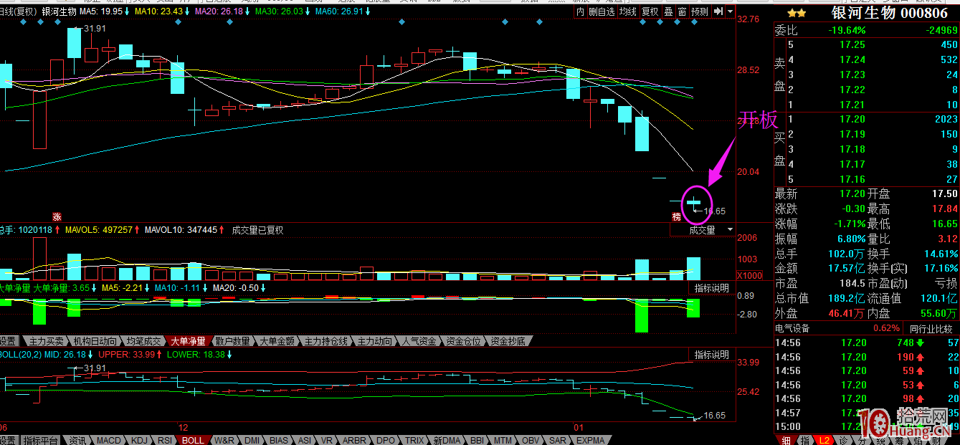Switch to the 指标平台 bottom tab
The image size is (960, 445).
[41, 440]
